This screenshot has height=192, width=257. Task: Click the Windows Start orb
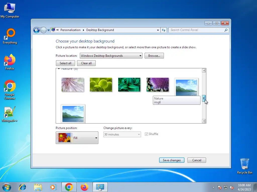[7, 187]
